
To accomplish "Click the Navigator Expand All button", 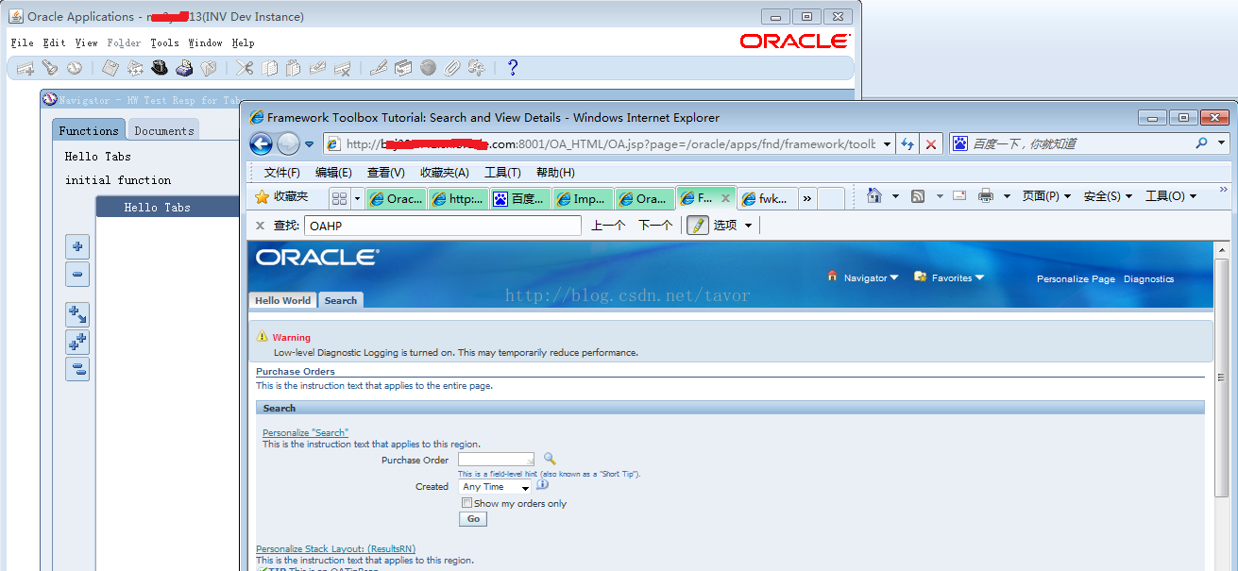I will (77, 342).
